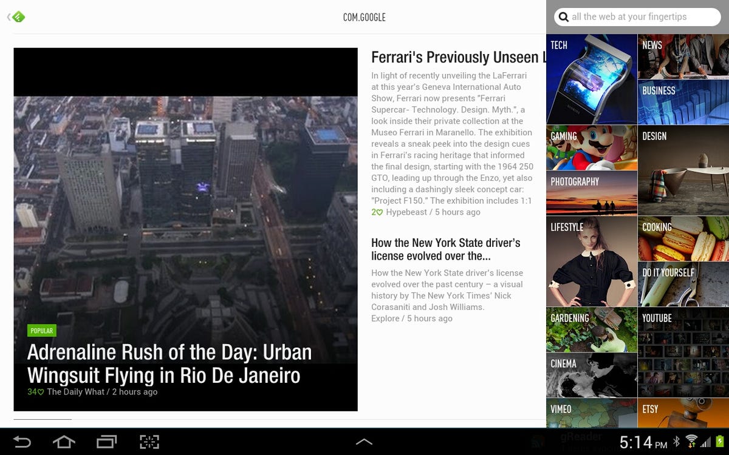Open the Bluetooth status icon
This screenshot has height=455, width=729.
676,442
